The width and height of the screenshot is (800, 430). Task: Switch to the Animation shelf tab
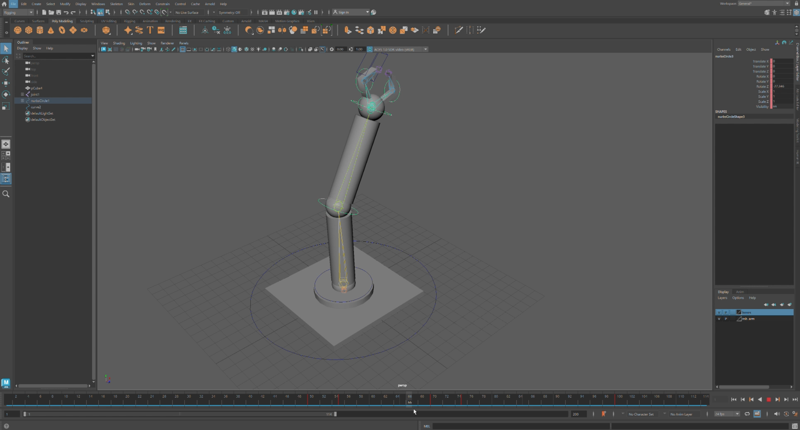pos(150,21)
